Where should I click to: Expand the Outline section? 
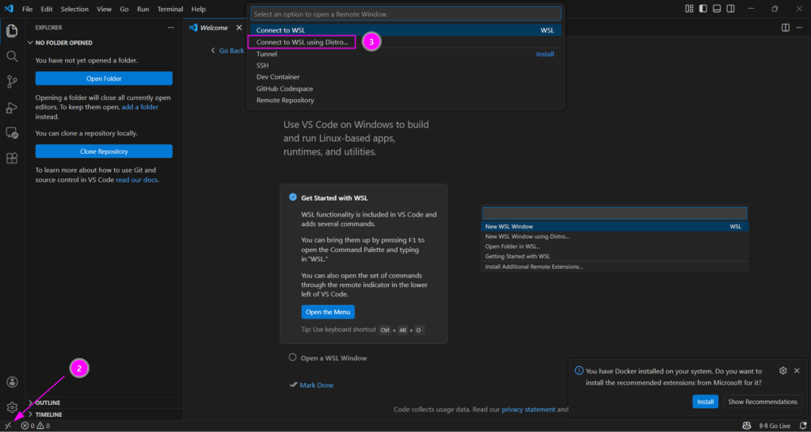48,403
